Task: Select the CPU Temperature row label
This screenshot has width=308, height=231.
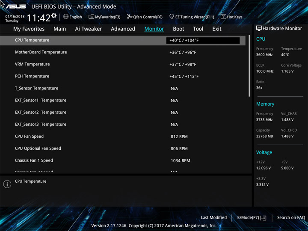Action: (x=32, y=40)
